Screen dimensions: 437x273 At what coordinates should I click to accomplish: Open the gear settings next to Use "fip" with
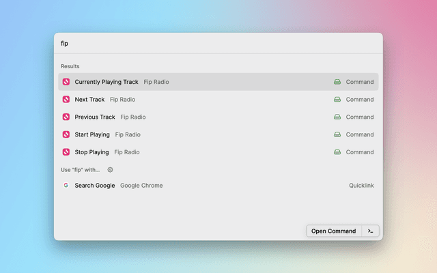(110, 170)
